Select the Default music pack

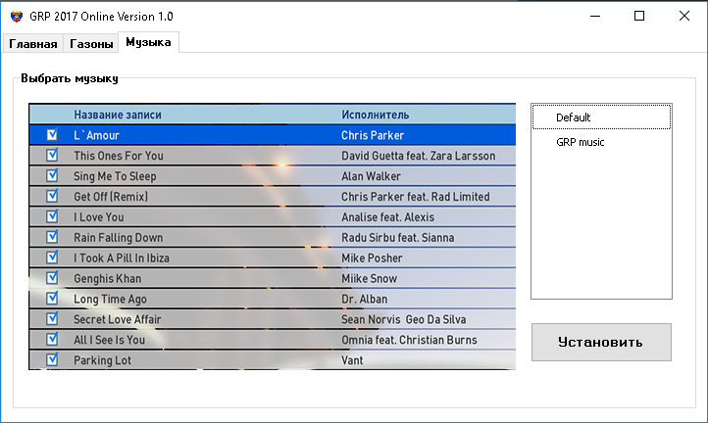(601, 117)
